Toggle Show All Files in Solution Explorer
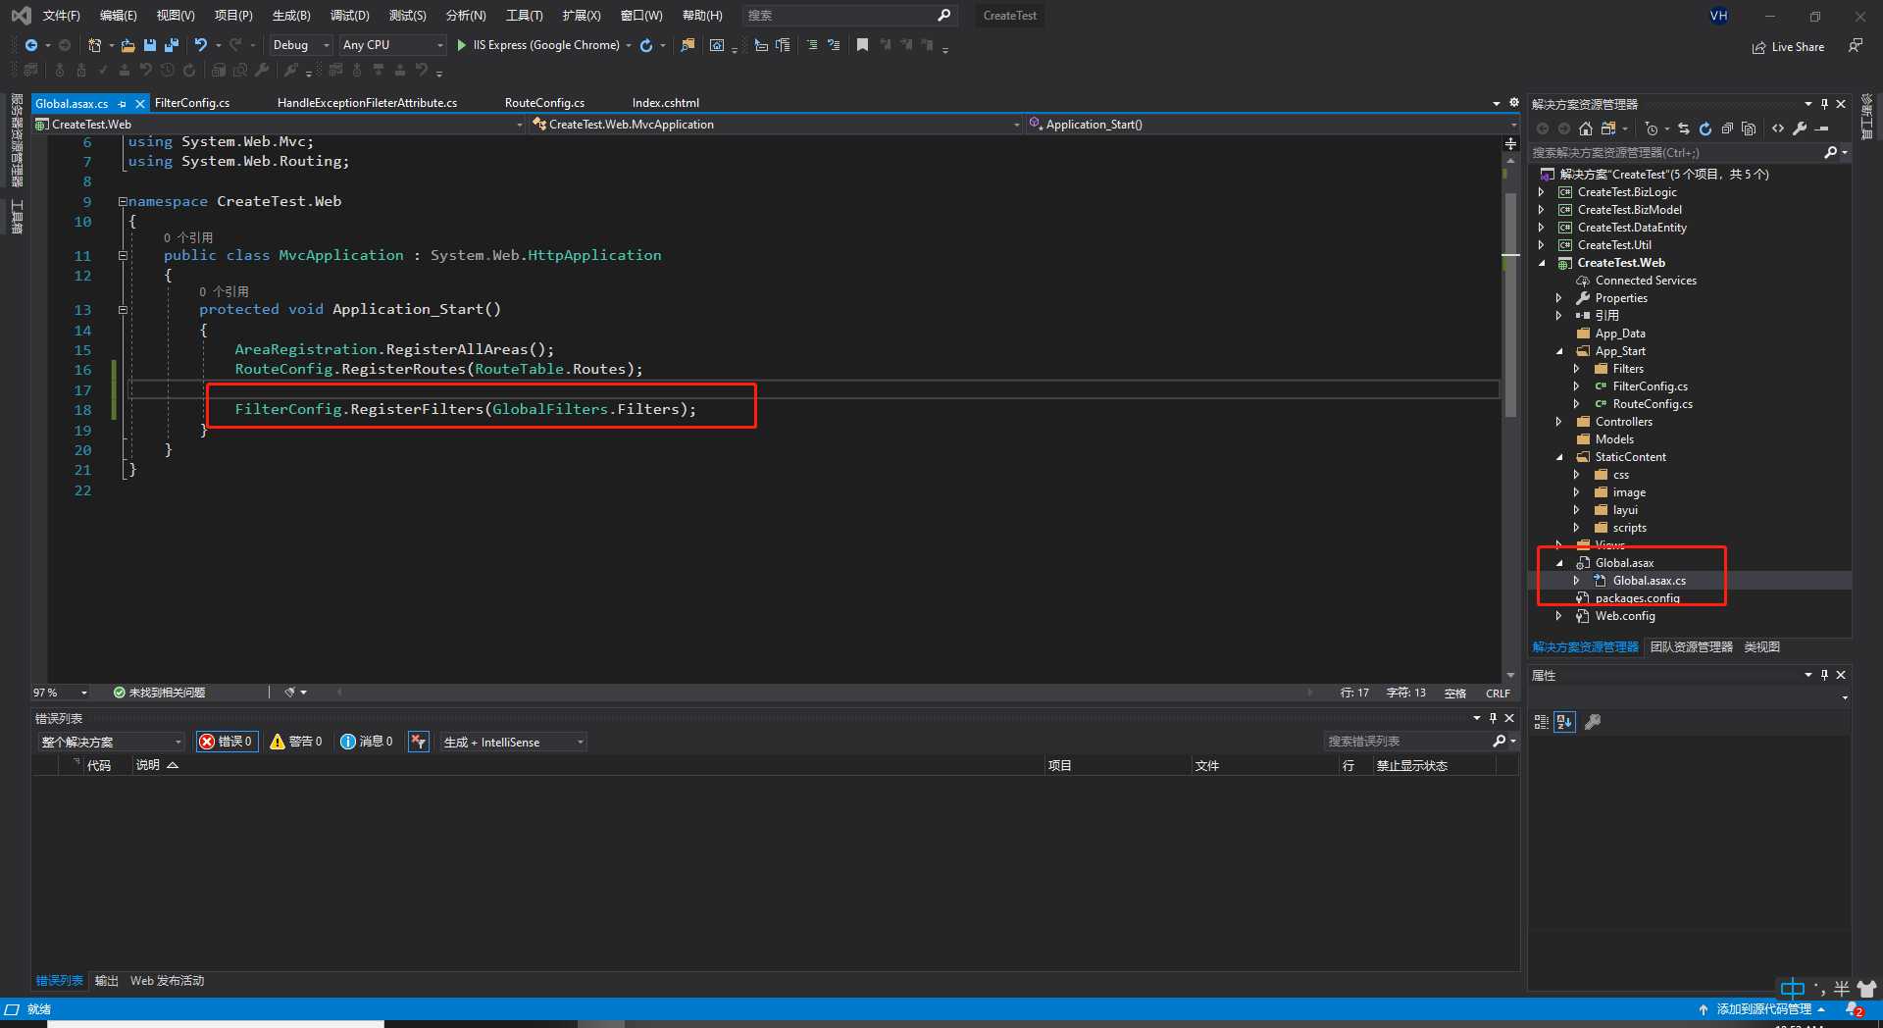This screenshot has height=1028, width=1883. (1749, 128)
